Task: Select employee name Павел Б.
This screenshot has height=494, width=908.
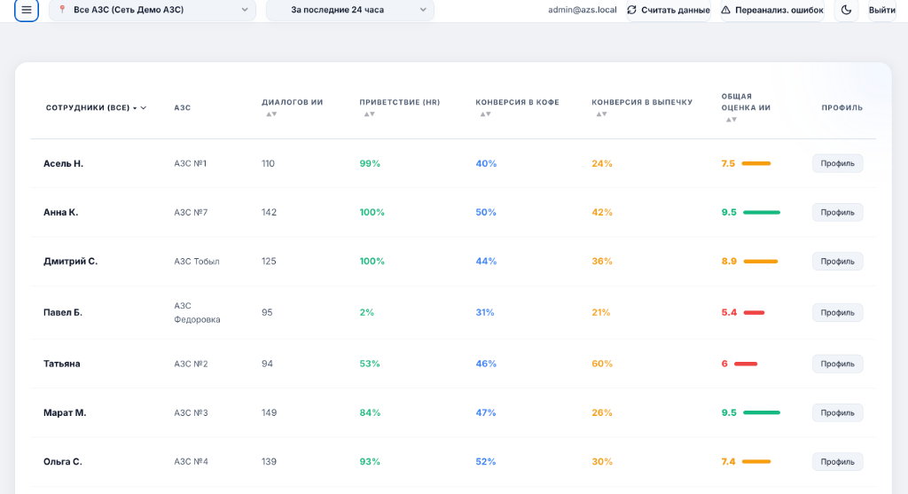Action: (63, 313)
